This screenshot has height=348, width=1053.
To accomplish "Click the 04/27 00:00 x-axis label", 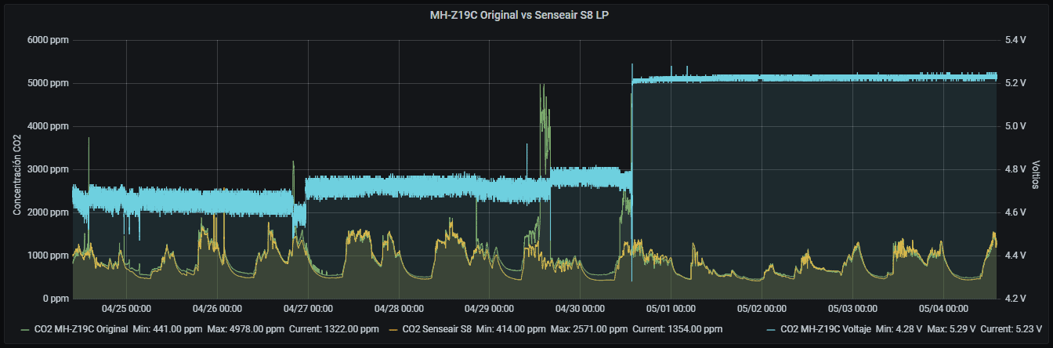I will pos(308,308).
